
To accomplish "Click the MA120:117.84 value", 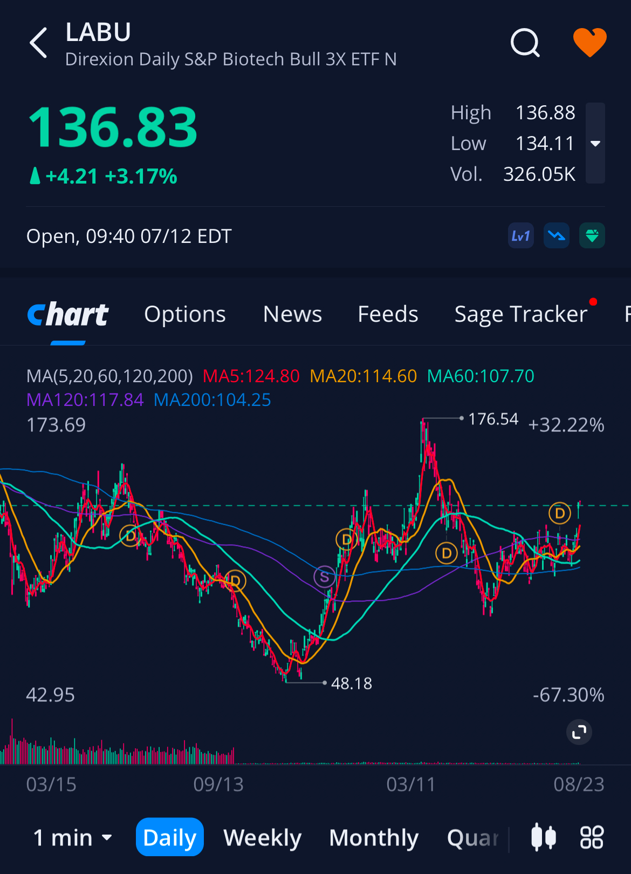I will [85, 399].
